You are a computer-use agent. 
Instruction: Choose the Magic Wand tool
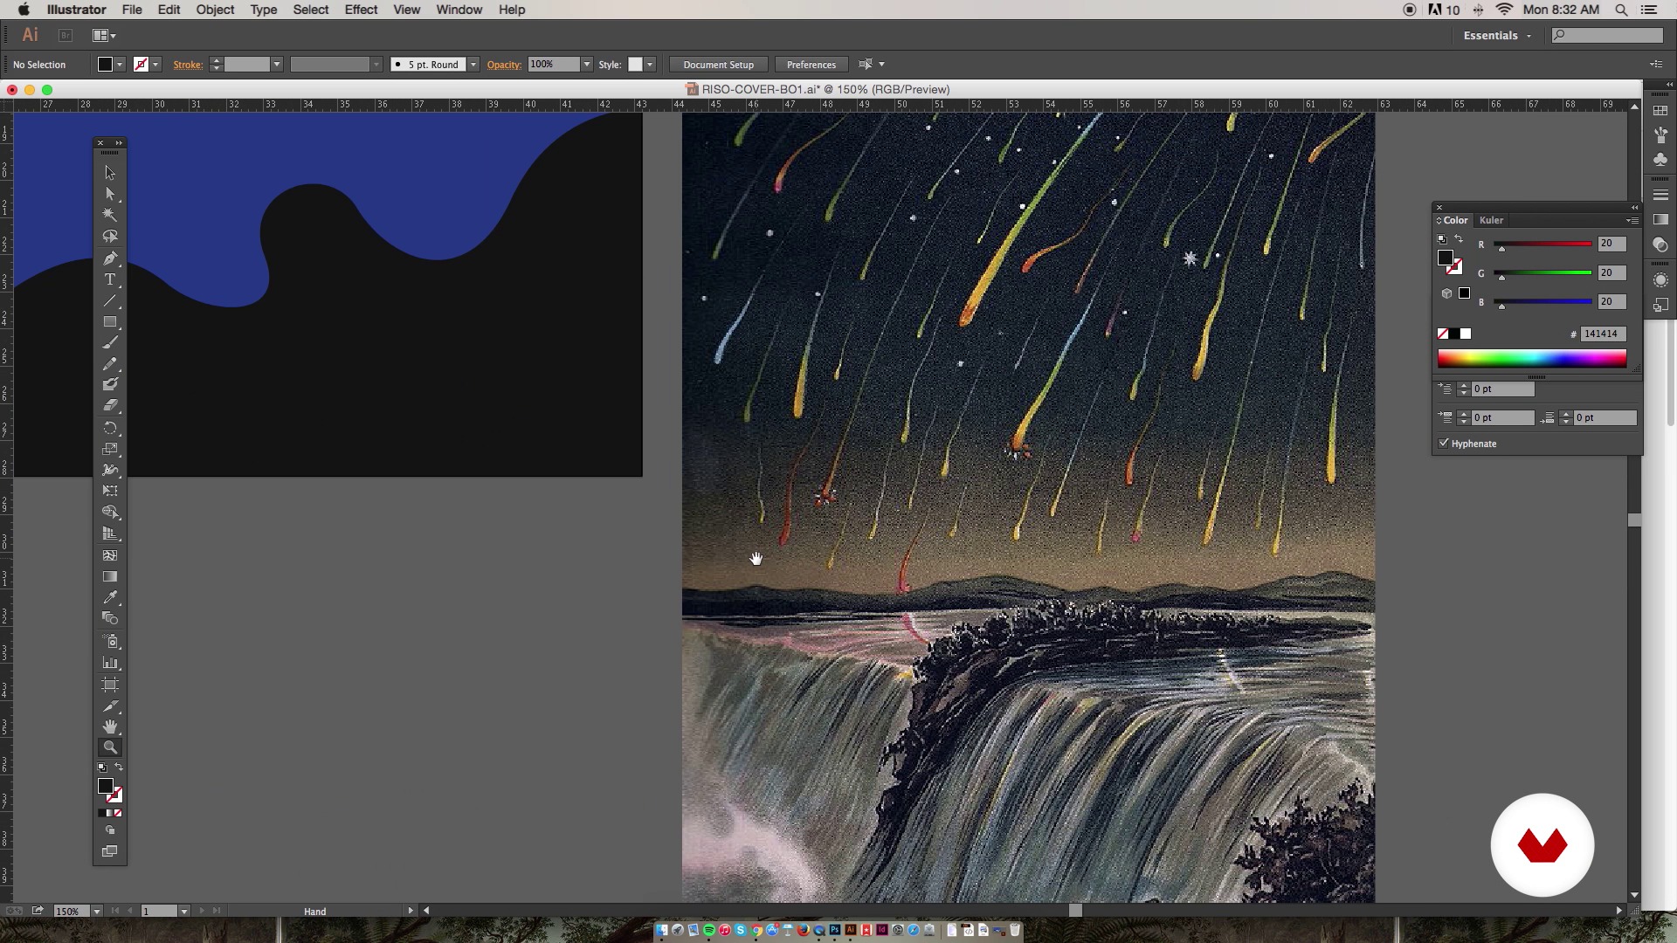(110, 215)
